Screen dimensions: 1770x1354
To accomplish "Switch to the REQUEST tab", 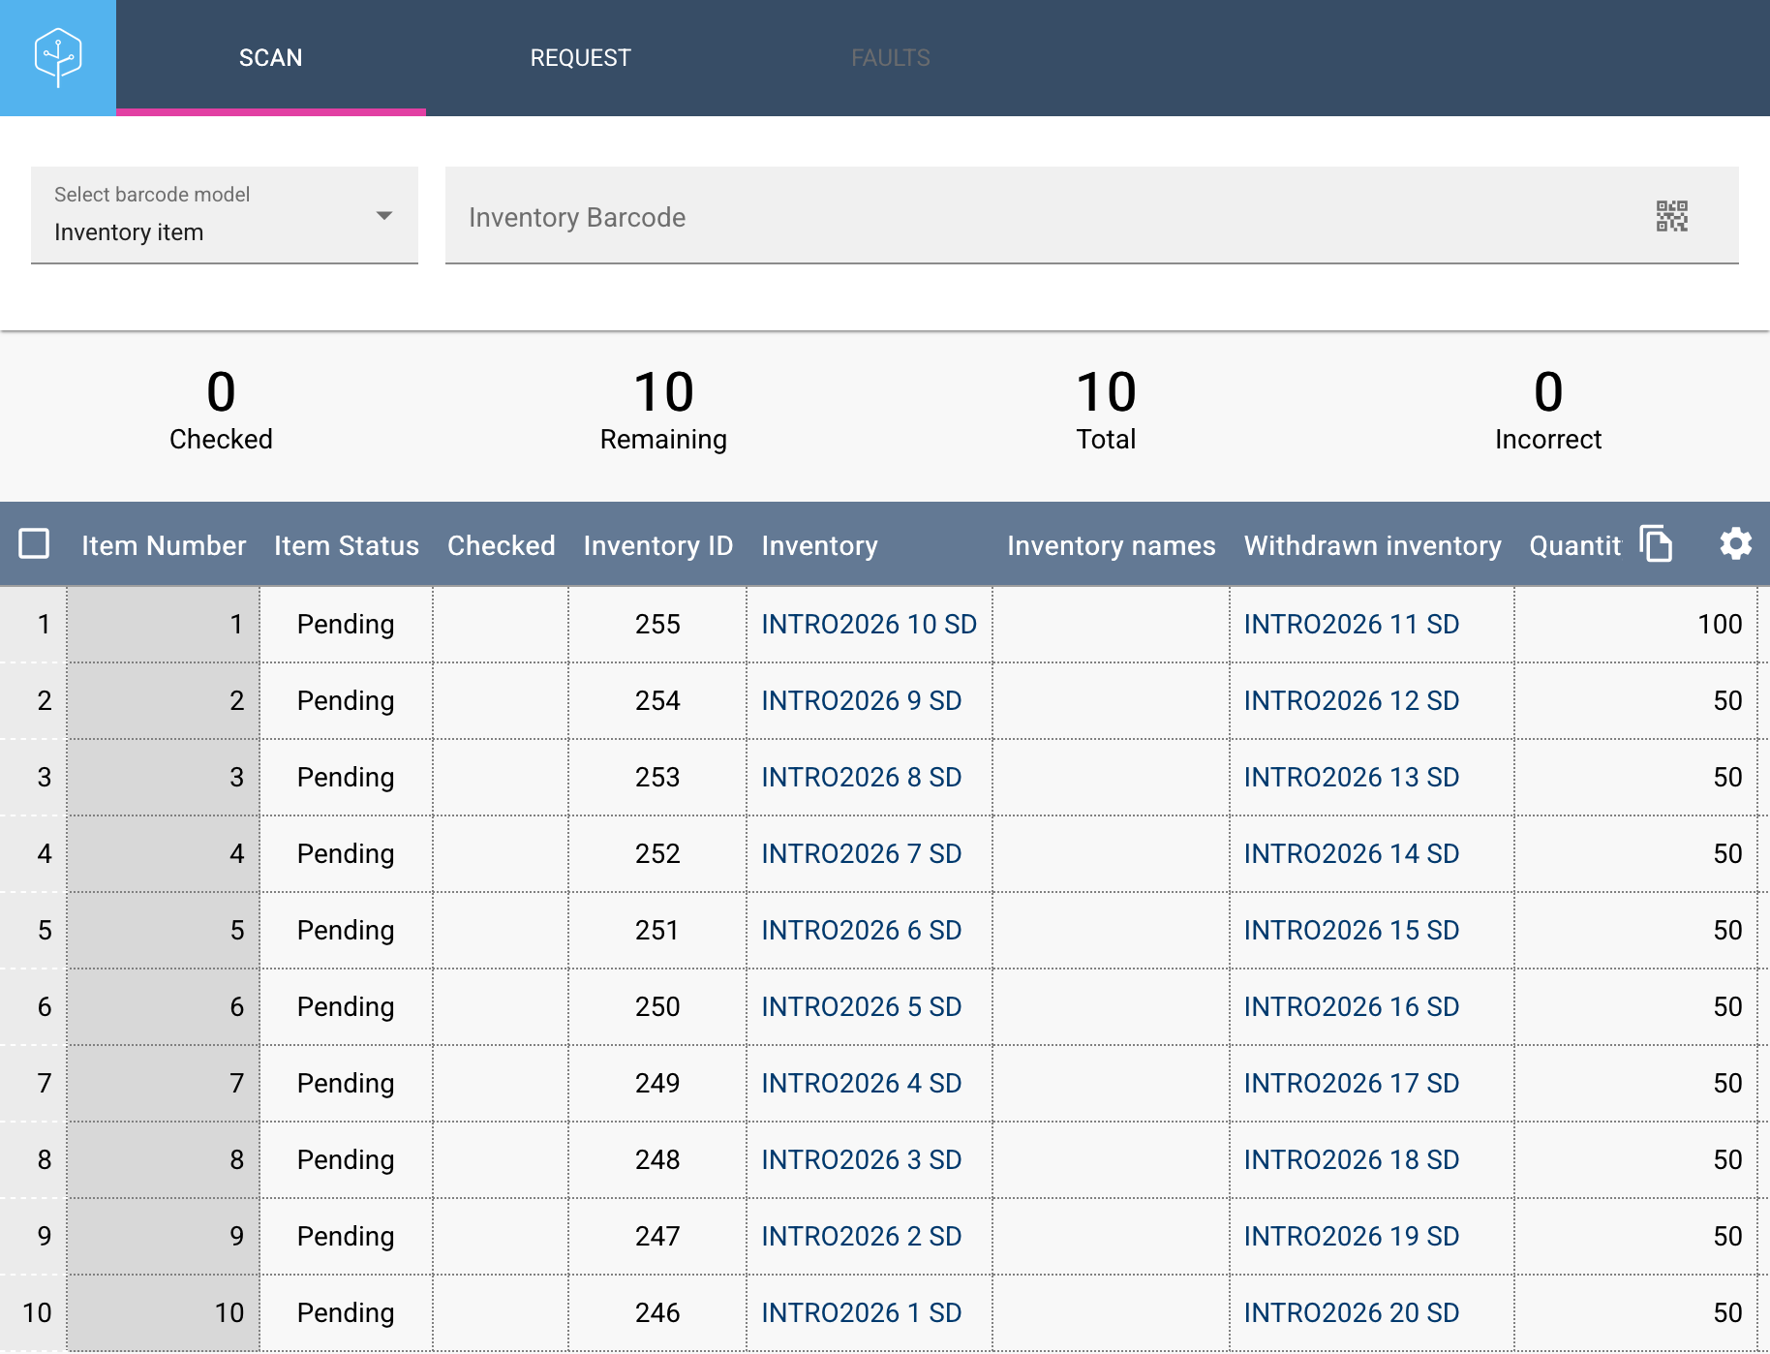I will (581, 58).
